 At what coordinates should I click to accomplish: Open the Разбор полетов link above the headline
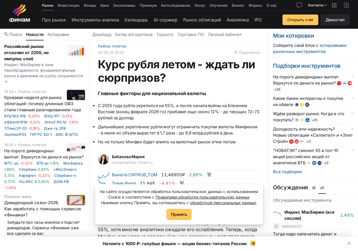[x=112, y=46]
